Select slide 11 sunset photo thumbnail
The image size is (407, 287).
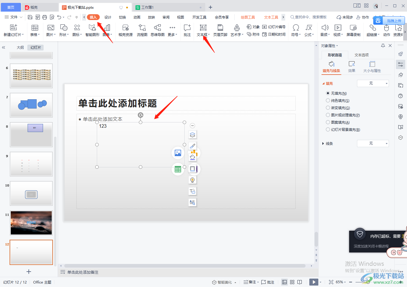(31, 223)
